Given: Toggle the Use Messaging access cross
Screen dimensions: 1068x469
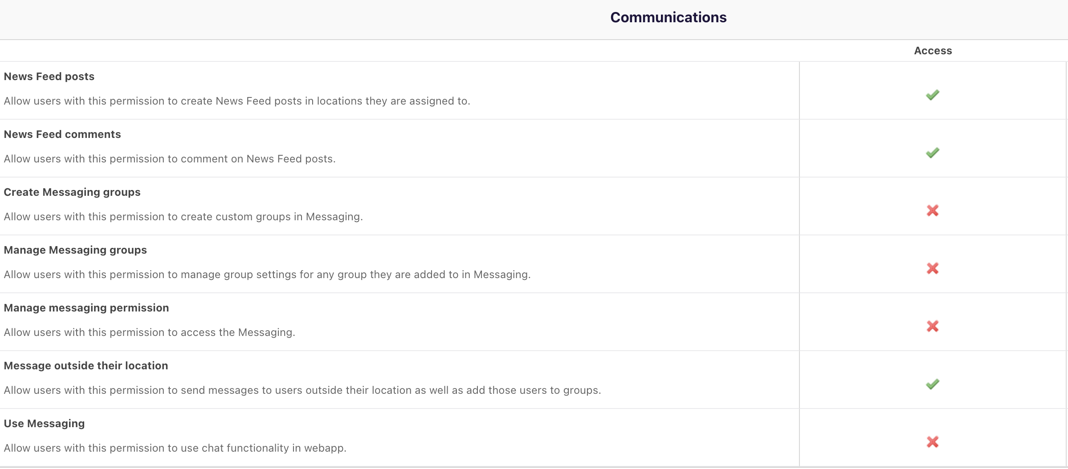Looking at the screenshot, I should pos(932,442).
